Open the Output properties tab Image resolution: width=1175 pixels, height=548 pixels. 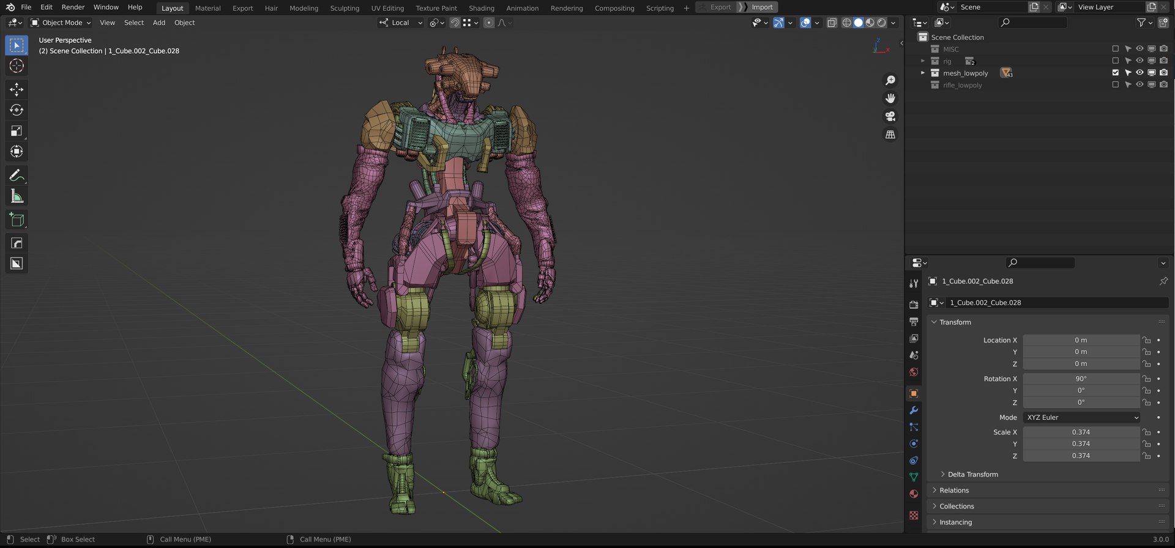pos(914,321)
